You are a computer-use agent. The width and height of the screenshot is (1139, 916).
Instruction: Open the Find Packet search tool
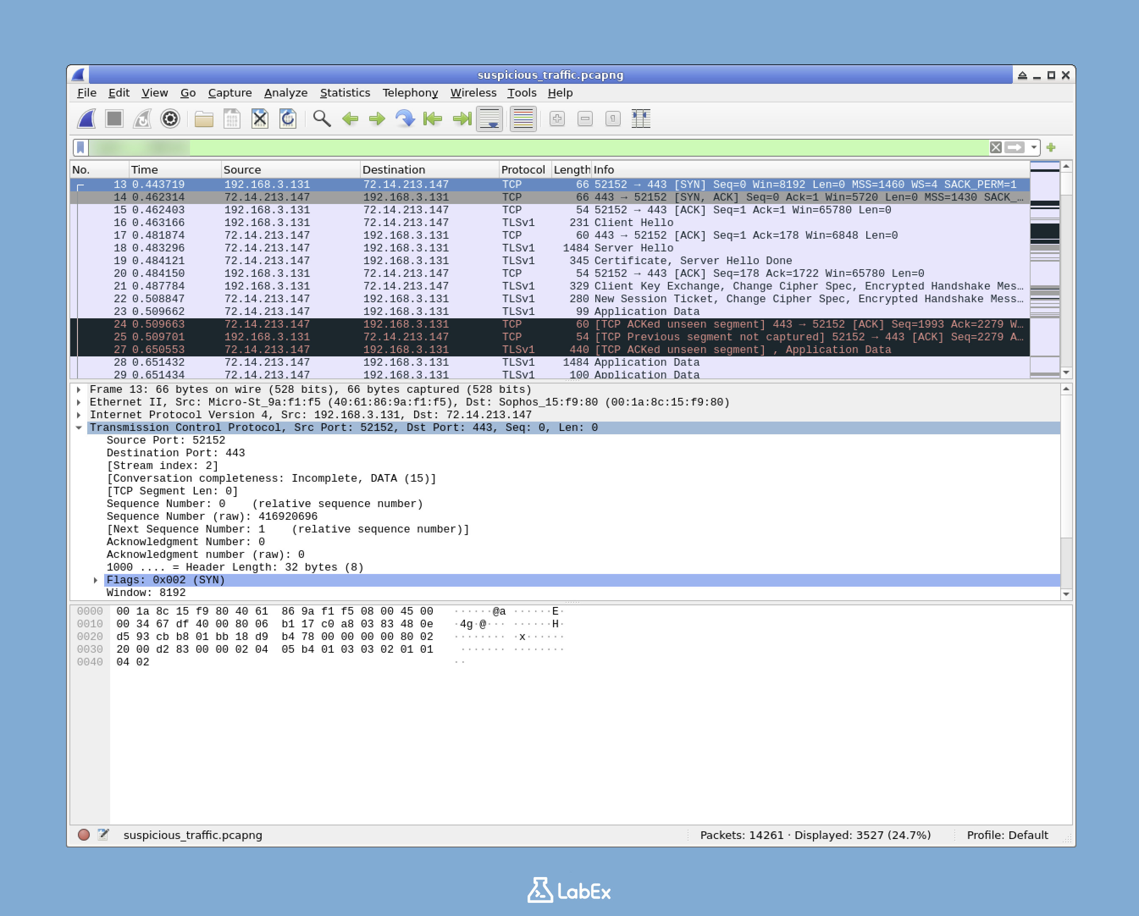pyautogui.click(x=322, y=119)
